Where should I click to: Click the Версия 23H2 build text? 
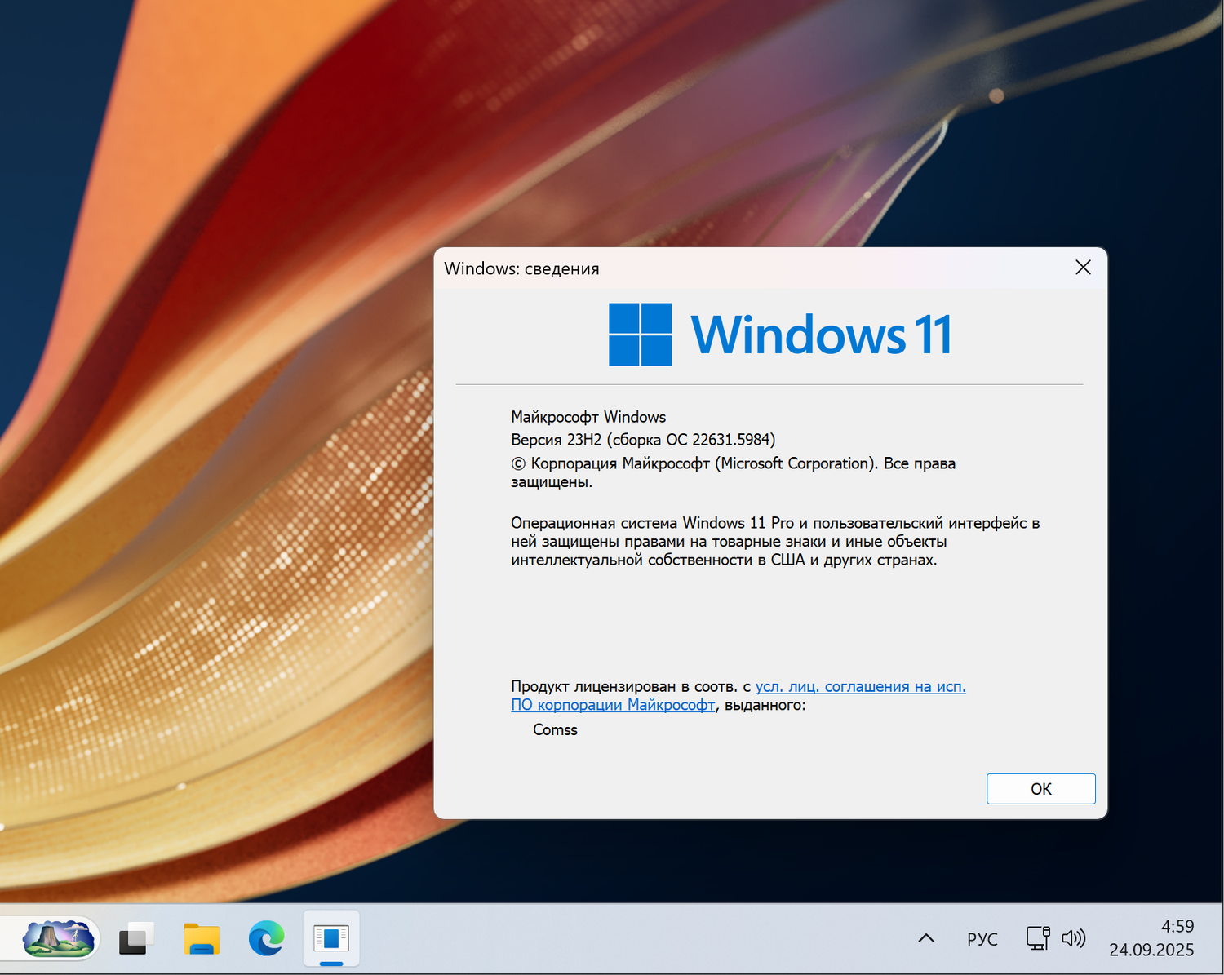tap(642, 439)
